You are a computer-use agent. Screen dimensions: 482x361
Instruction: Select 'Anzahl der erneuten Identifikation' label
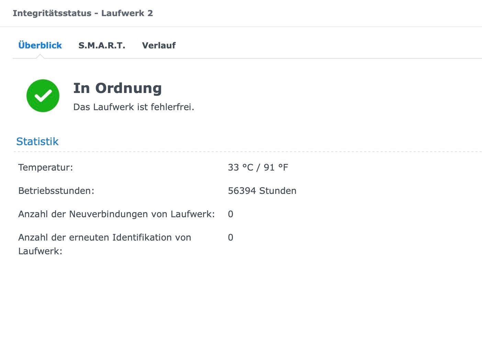click(105, 244)
